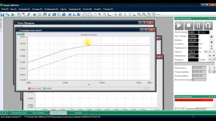The width and height of the screenshot is (216, 121).
Task: Toggle pin on Панель Выполнение
Action: (x=212, y=18)
